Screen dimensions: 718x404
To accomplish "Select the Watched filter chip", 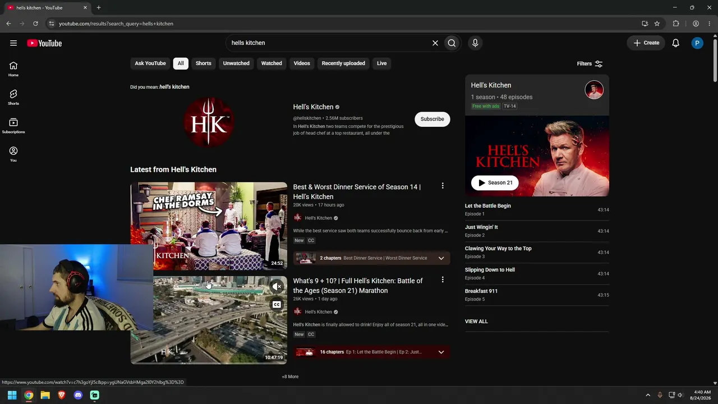I will click(x=271, y=63).
